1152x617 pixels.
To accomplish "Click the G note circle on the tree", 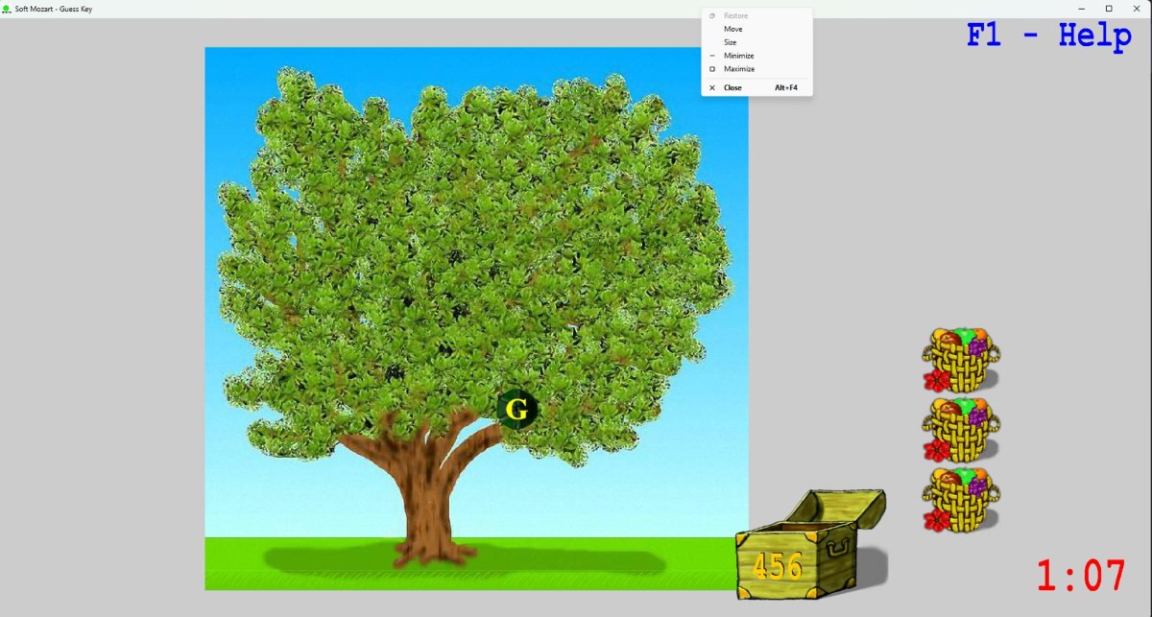I will (517, 410).
